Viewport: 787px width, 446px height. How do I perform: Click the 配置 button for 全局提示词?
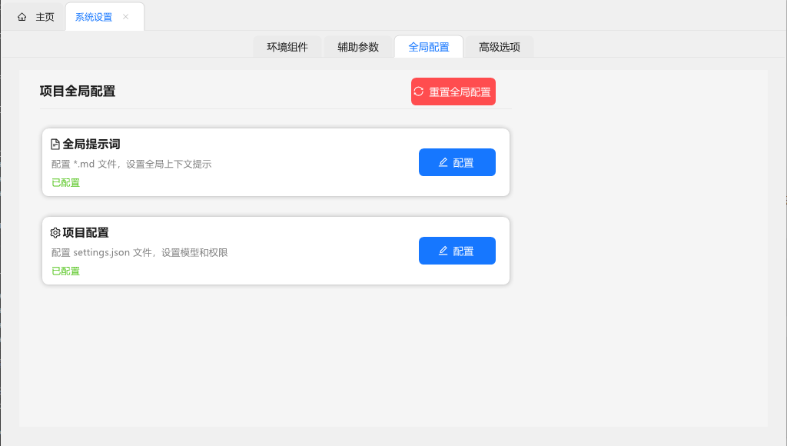tap(457, 162)
